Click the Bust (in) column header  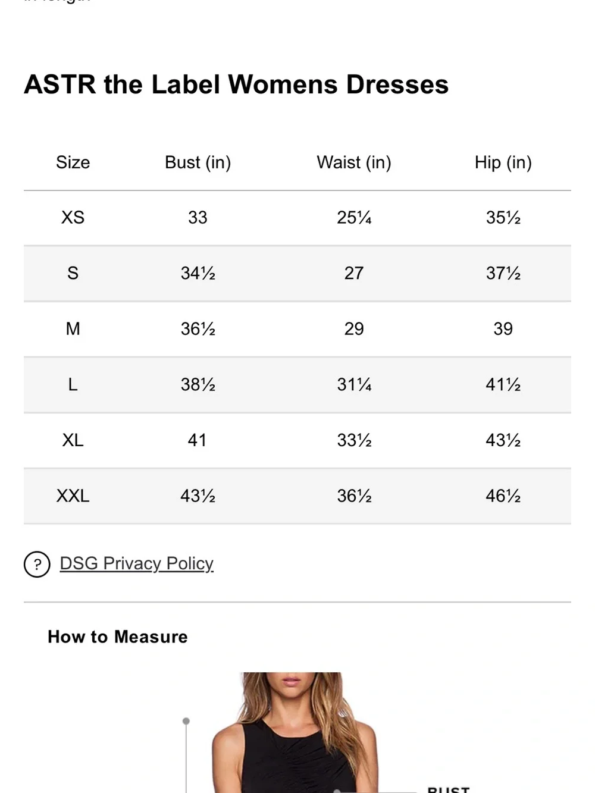click(198, 162)
